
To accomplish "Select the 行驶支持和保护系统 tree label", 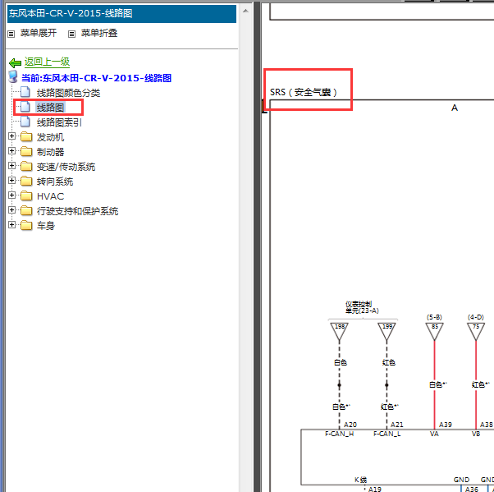I will (x=77, y=211).
